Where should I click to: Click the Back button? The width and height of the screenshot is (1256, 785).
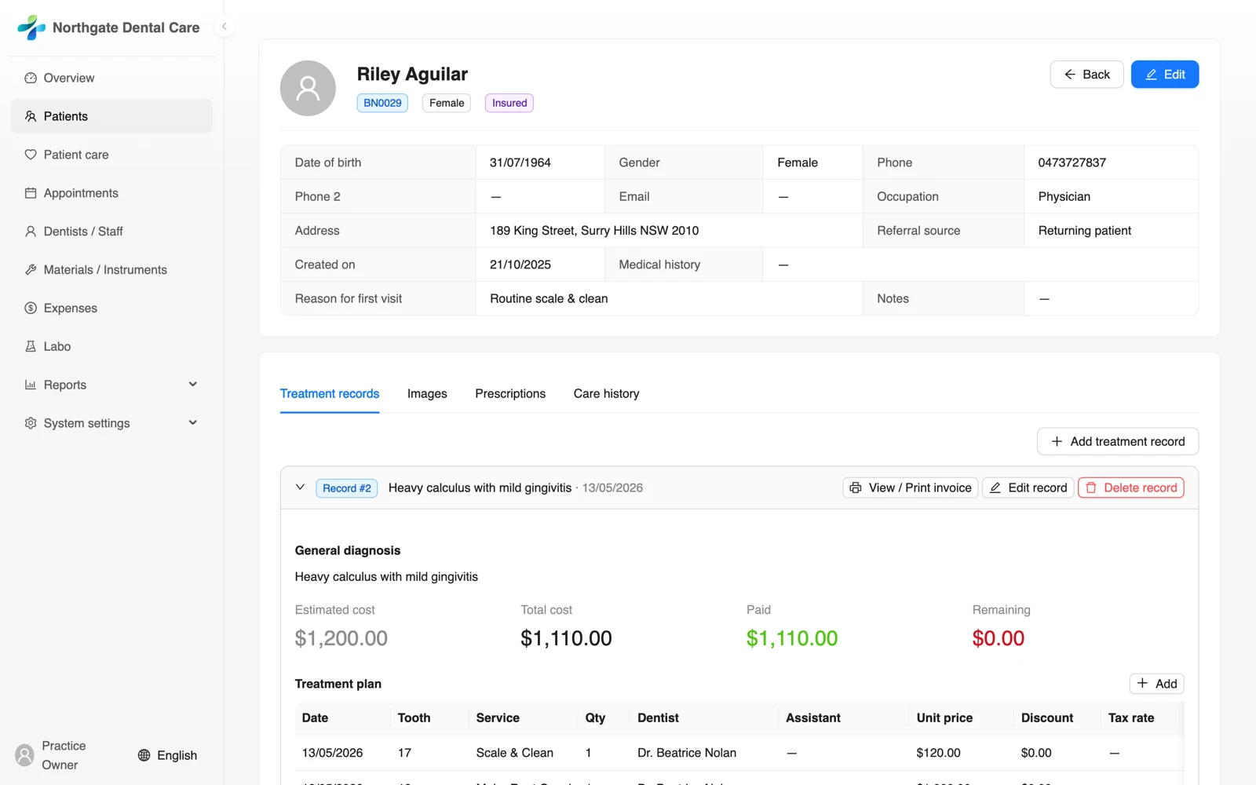click(x=1086, y=75)
